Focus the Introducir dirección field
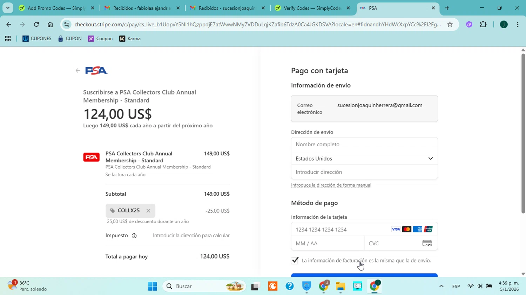 click(364, 172)
